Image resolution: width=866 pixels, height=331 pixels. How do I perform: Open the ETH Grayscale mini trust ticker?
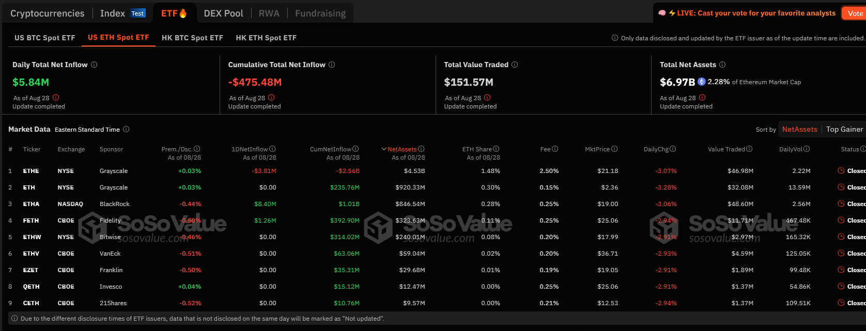click(29, 187)
